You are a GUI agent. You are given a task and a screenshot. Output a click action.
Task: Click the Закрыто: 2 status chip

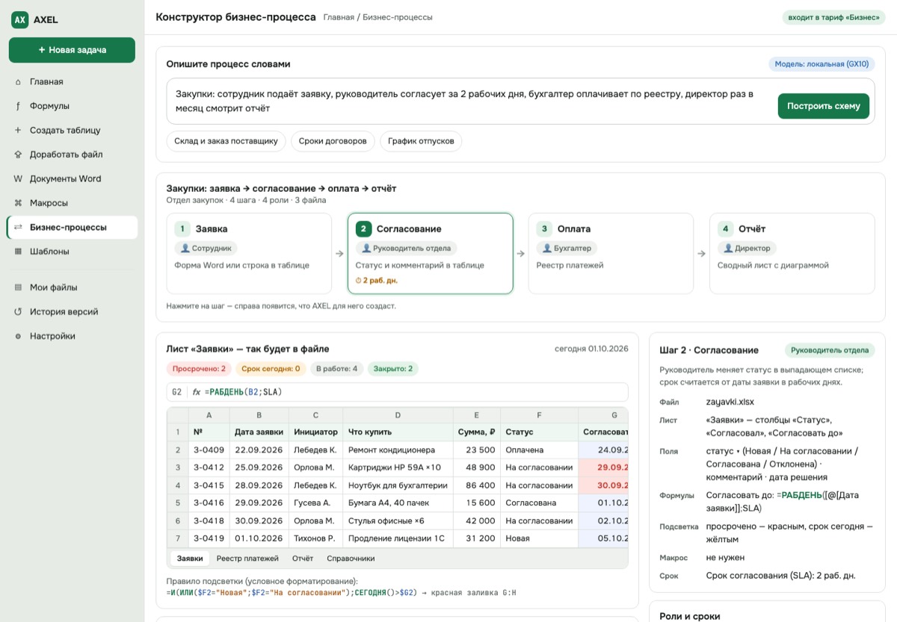(x=393, y=368)
